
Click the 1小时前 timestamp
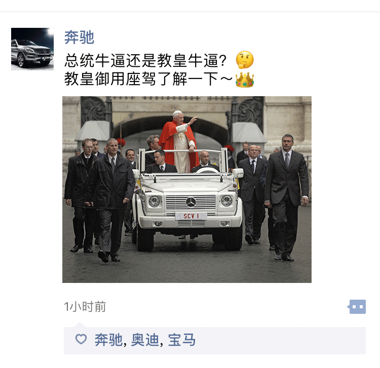pyautogui.click(x=85, y=307)
